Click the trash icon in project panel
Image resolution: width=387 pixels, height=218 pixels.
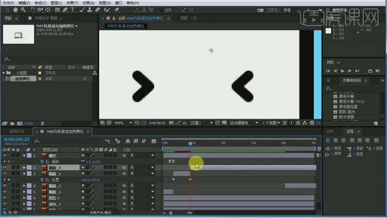click(x=42, y=124)
